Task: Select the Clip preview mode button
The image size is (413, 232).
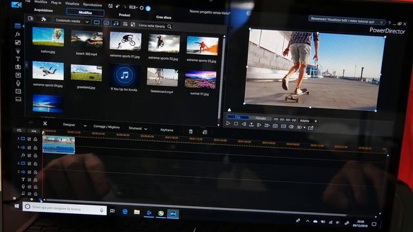Action: pos(238,117)
